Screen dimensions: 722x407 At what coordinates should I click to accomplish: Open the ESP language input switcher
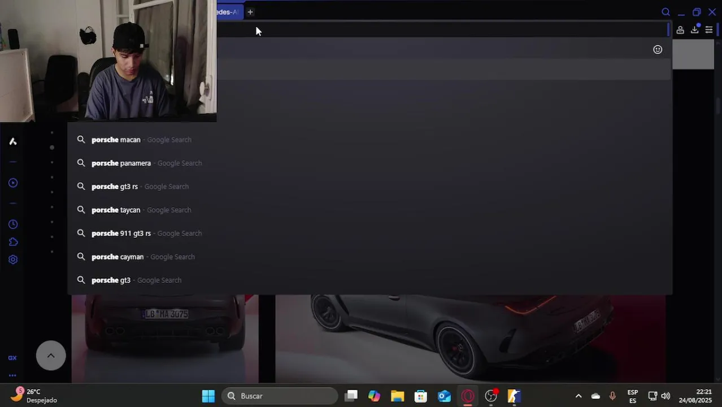click(x=633, y=396)
